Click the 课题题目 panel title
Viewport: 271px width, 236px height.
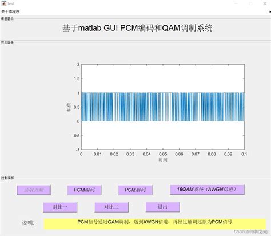tap(7, 19)
